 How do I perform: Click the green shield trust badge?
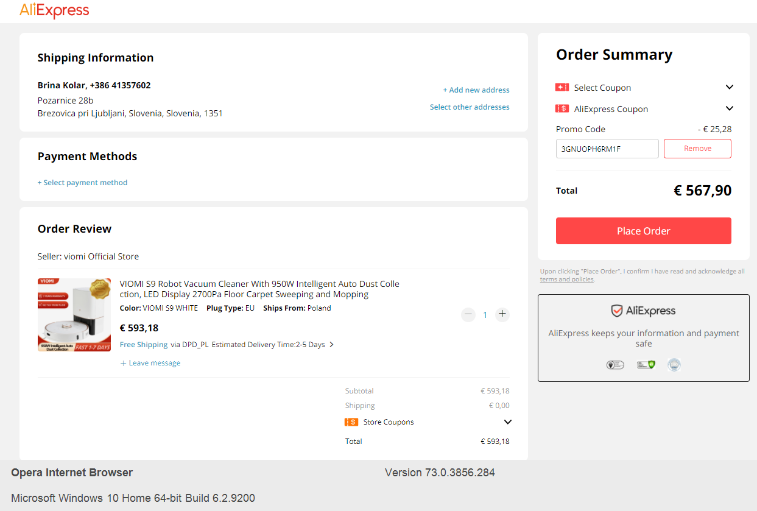[x=646, y=365]
